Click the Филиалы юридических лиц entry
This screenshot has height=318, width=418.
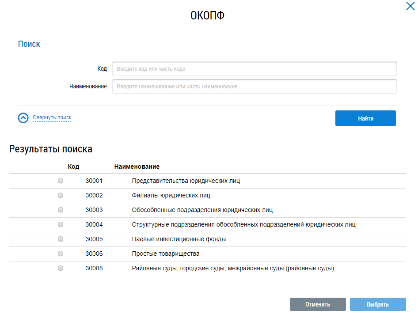coord(171,195)
